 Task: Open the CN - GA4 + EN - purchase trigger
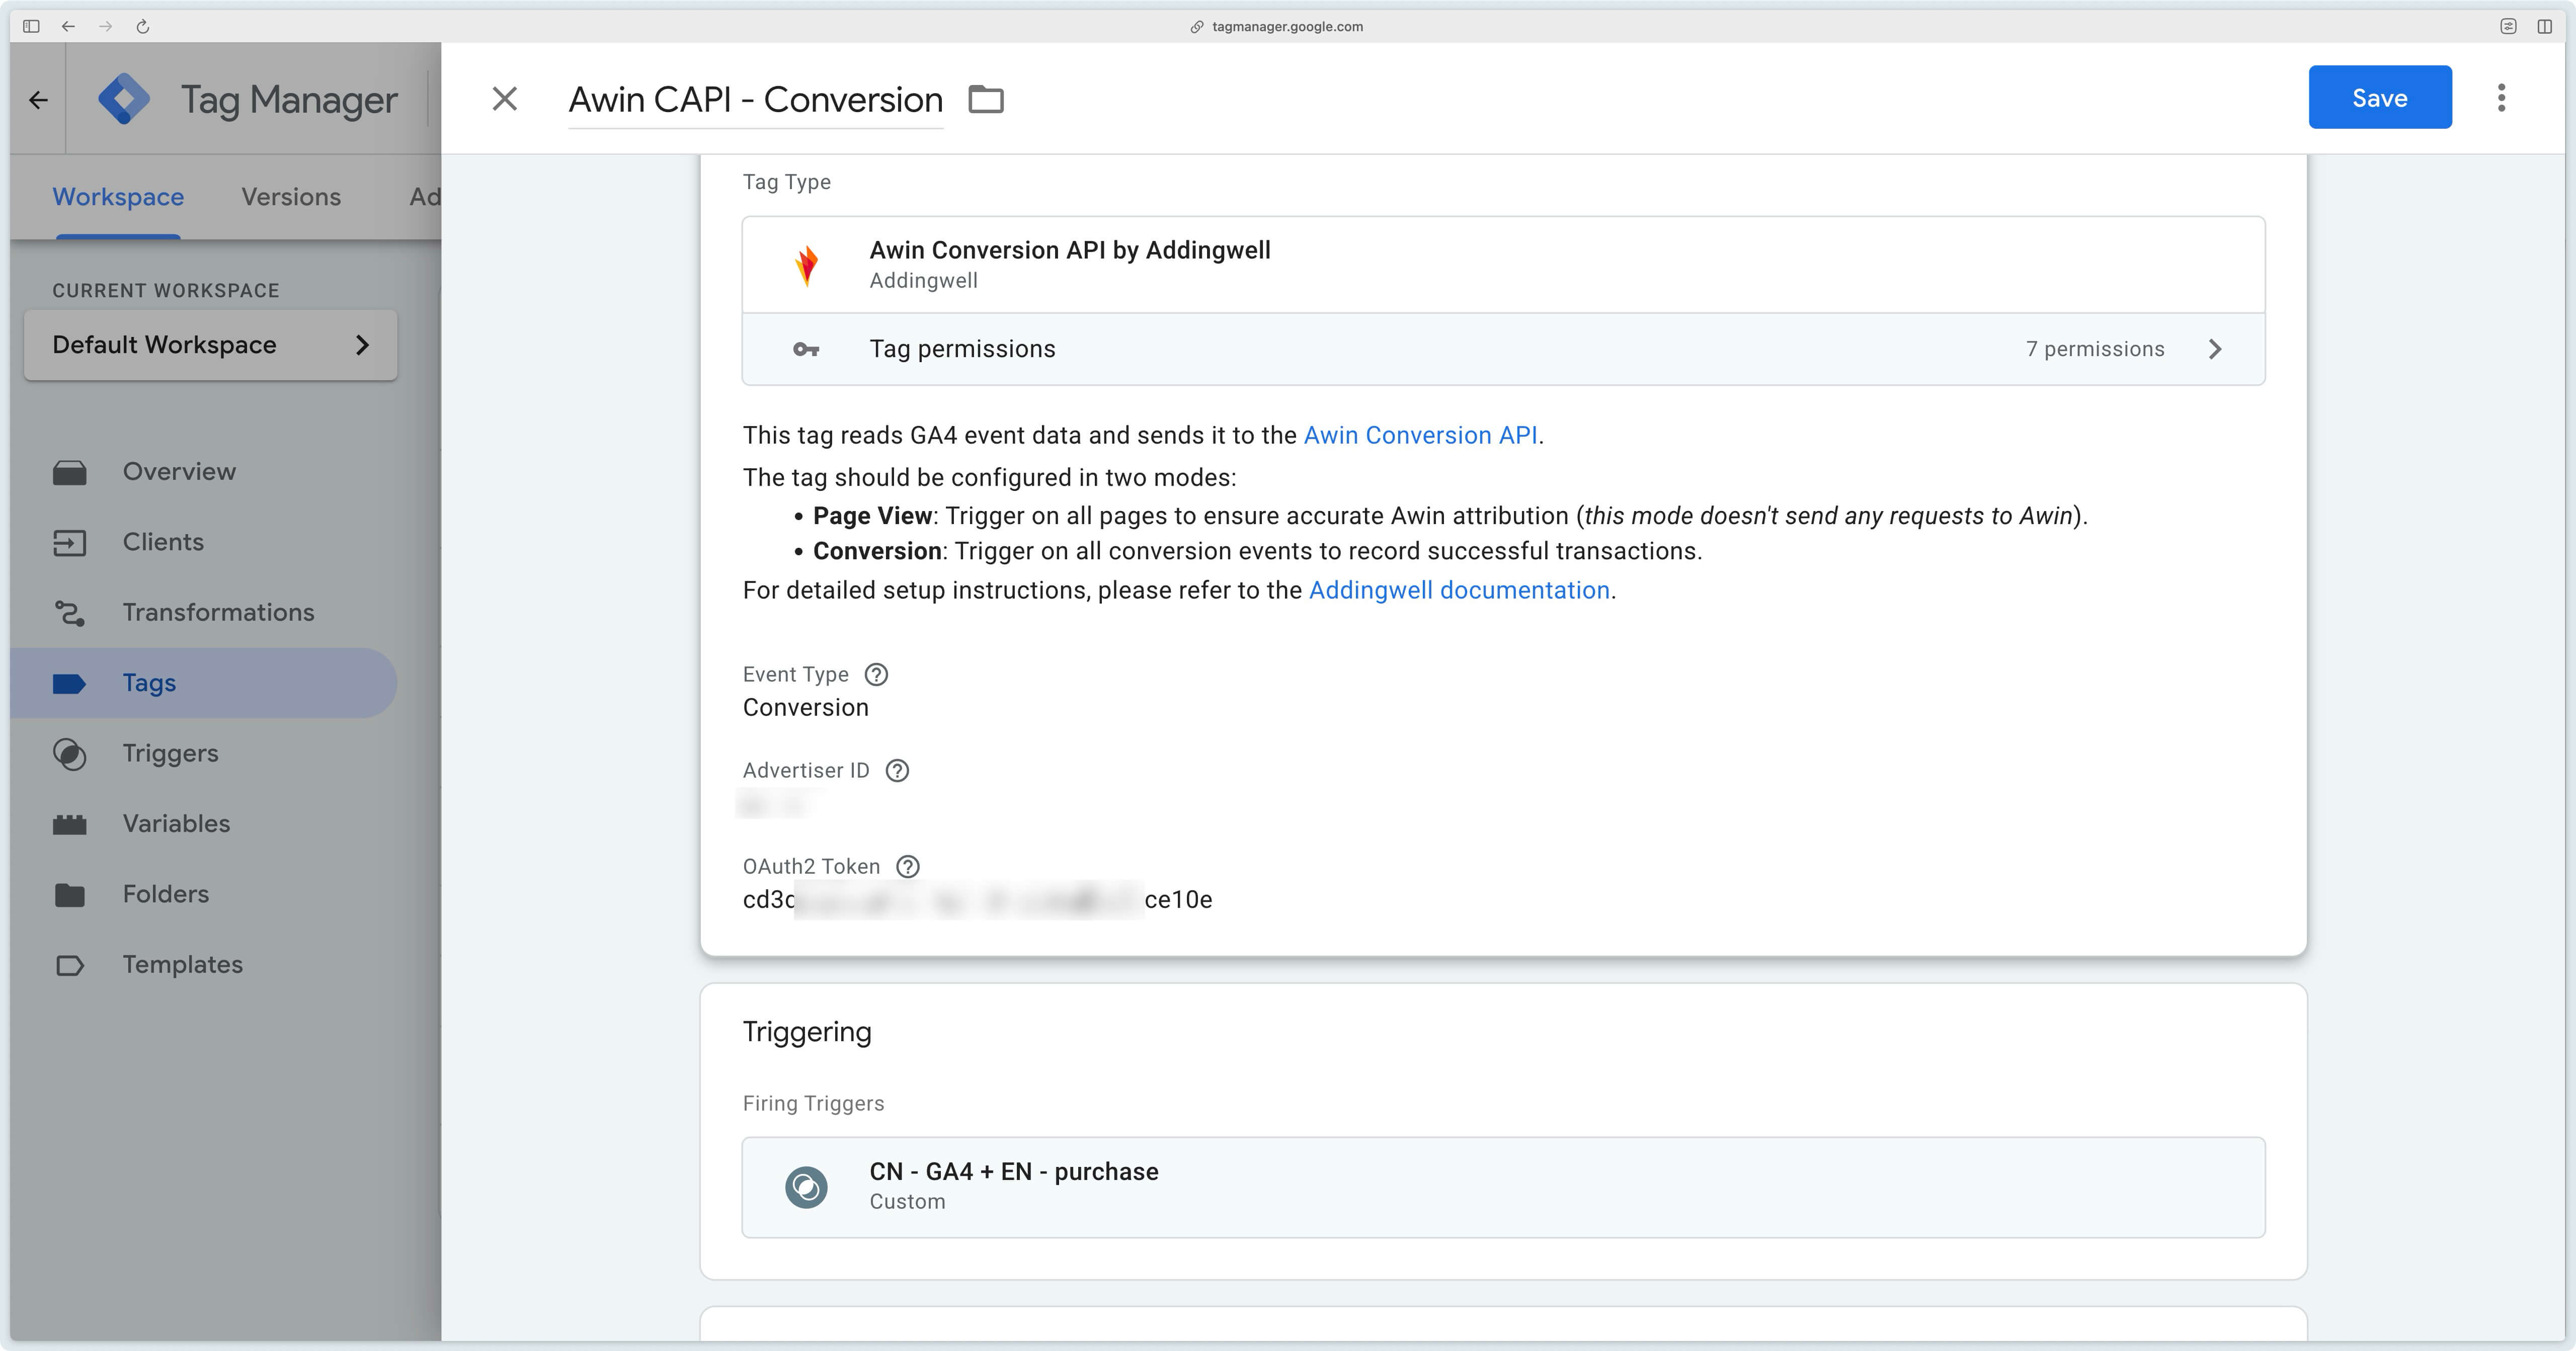point(1503,1187)
